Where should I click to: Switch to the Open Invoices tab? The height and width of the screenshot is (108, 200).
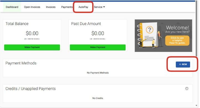point(32,7)
